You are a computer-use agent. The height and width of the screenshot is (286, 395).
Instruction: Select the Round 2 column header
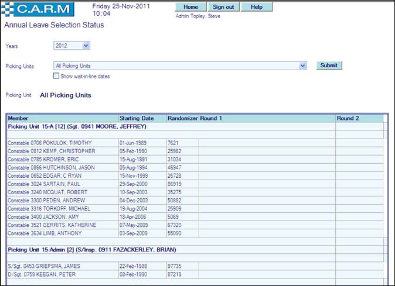click(348, 118)
